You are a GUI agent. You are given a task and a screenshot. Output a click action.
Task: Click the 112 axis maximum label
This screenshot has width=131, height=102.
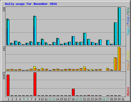pos(4,49)
